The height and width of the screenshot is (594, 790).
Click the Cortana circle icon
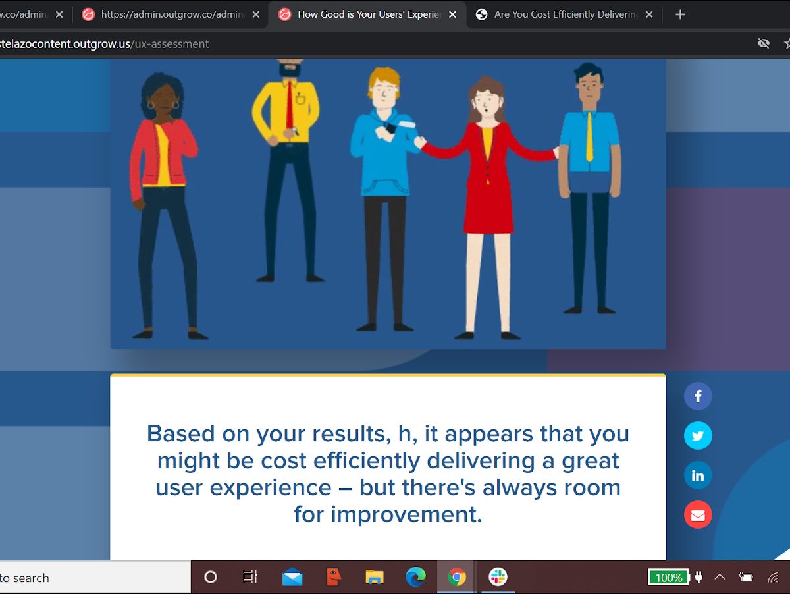point(211,578)
